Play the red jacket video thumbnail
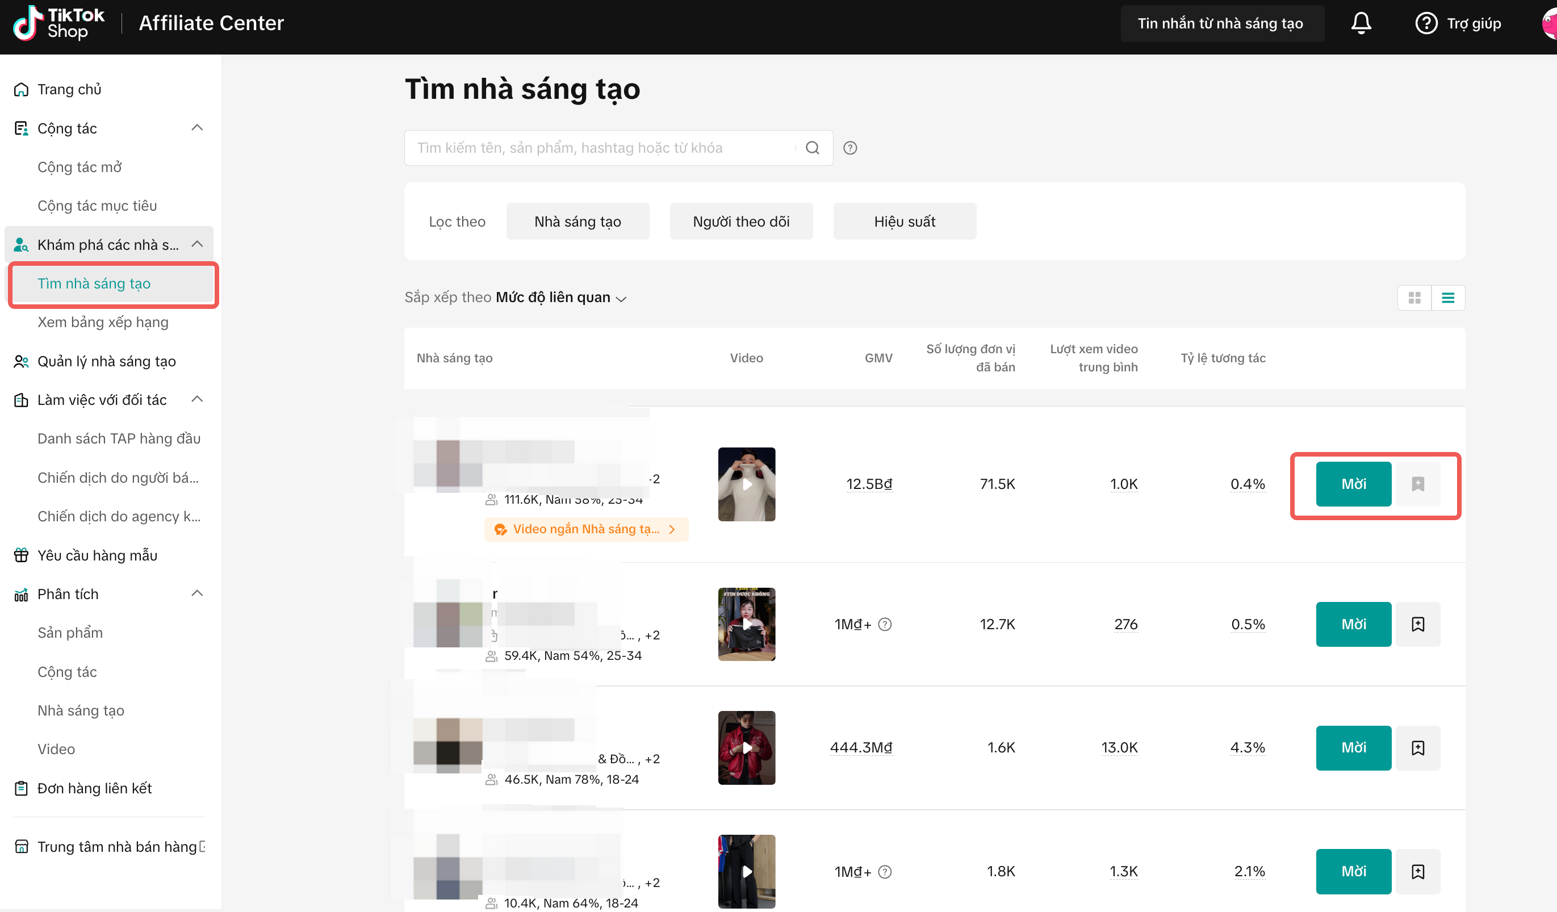This screenshot has height=912, width=1557. click(746, 748)
